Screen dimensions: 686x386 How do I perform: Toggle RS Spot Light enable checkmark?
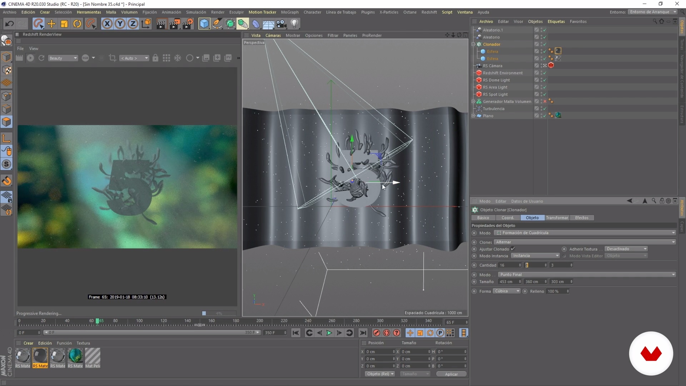coord(545,94)
